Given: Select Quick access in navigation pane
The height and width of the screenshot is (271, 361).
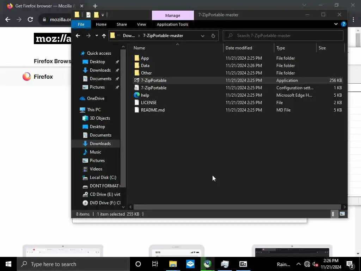Looking at the screenshot, I should (99, 53).
